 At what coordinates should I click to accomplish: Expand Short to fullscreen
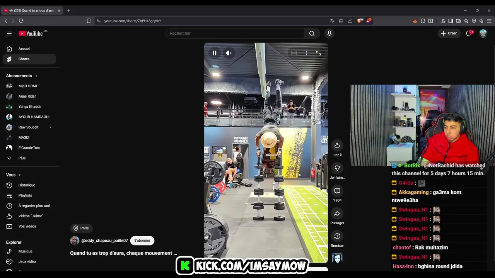tap(319, 53)
